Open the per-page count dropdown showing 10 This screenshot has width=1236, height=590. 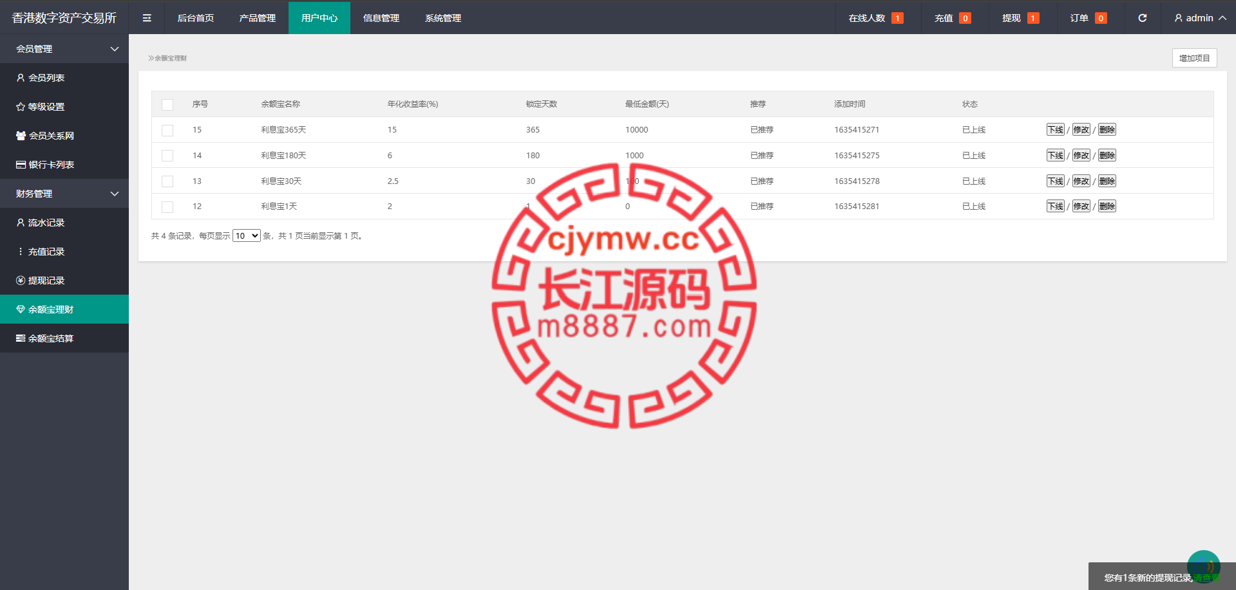[247, 235]
